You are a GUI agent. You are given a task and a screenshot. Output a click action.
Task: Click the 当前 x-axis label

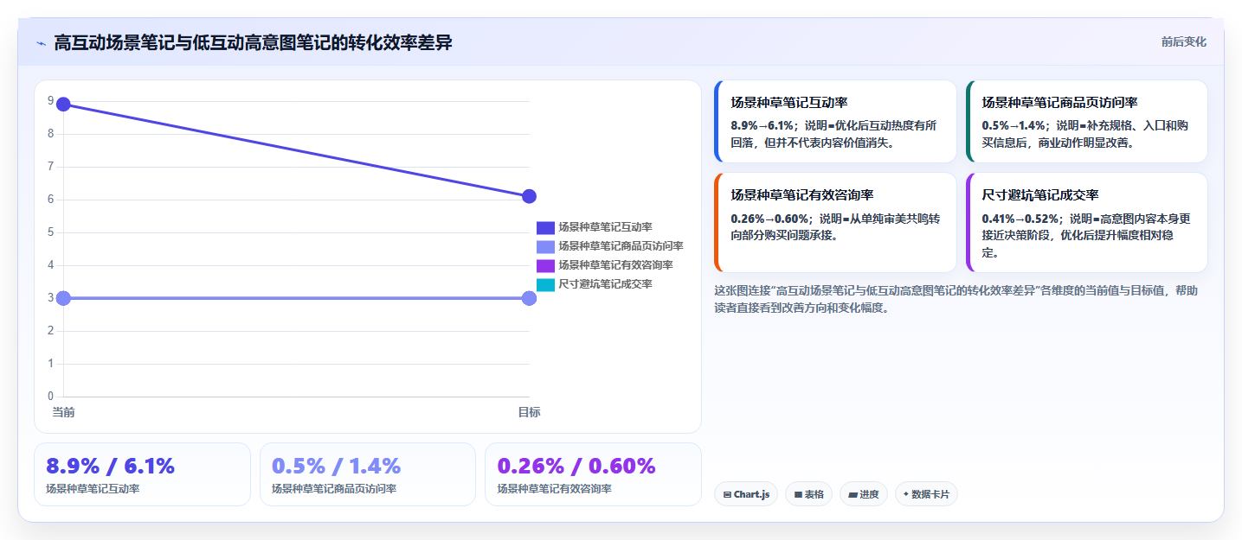[63, 413]
